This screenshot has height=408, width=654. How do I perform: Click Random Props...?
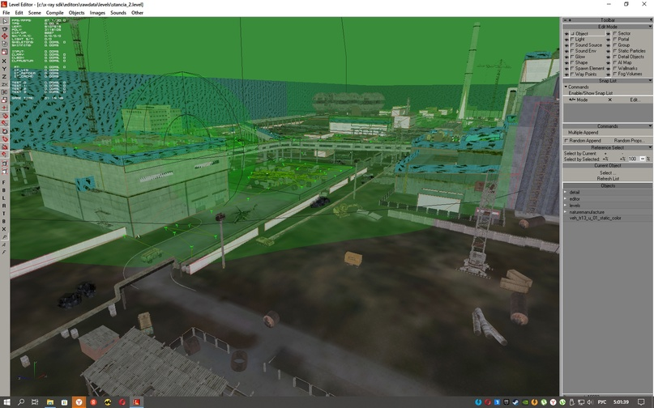click(x=630, y=141)
